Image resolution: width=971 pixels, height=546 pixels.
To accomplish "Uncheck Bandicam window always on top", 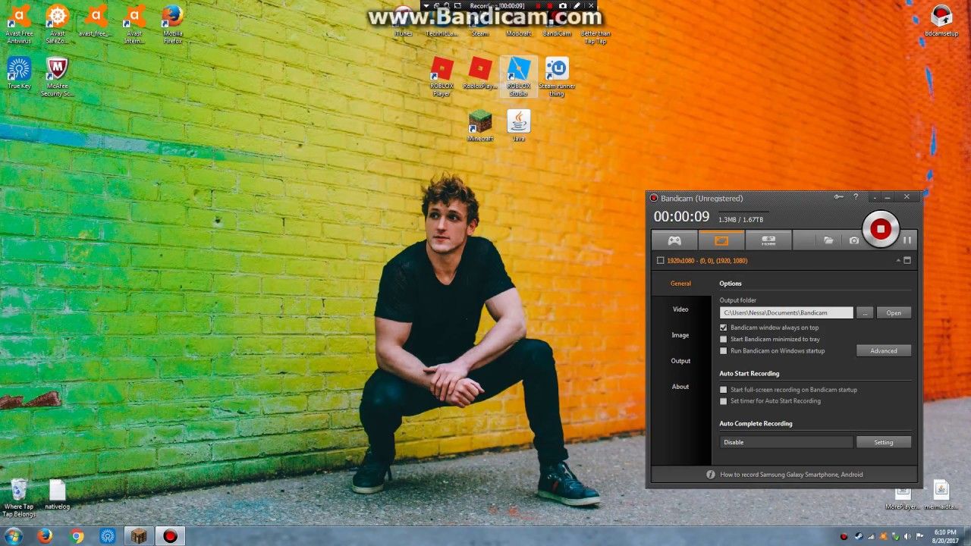I will click(x=724, y=328).
